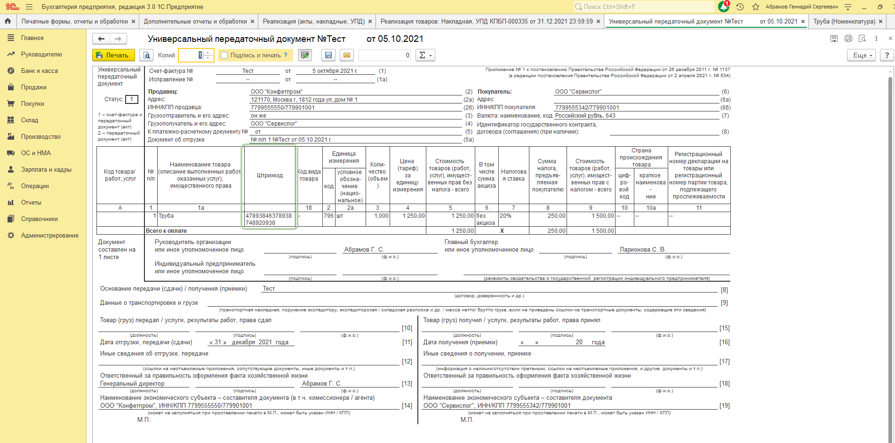Click the Поиск Ctrl+Shift+F search box
Viewport: 895px width, 443px height.
click(x=643, y=7)
